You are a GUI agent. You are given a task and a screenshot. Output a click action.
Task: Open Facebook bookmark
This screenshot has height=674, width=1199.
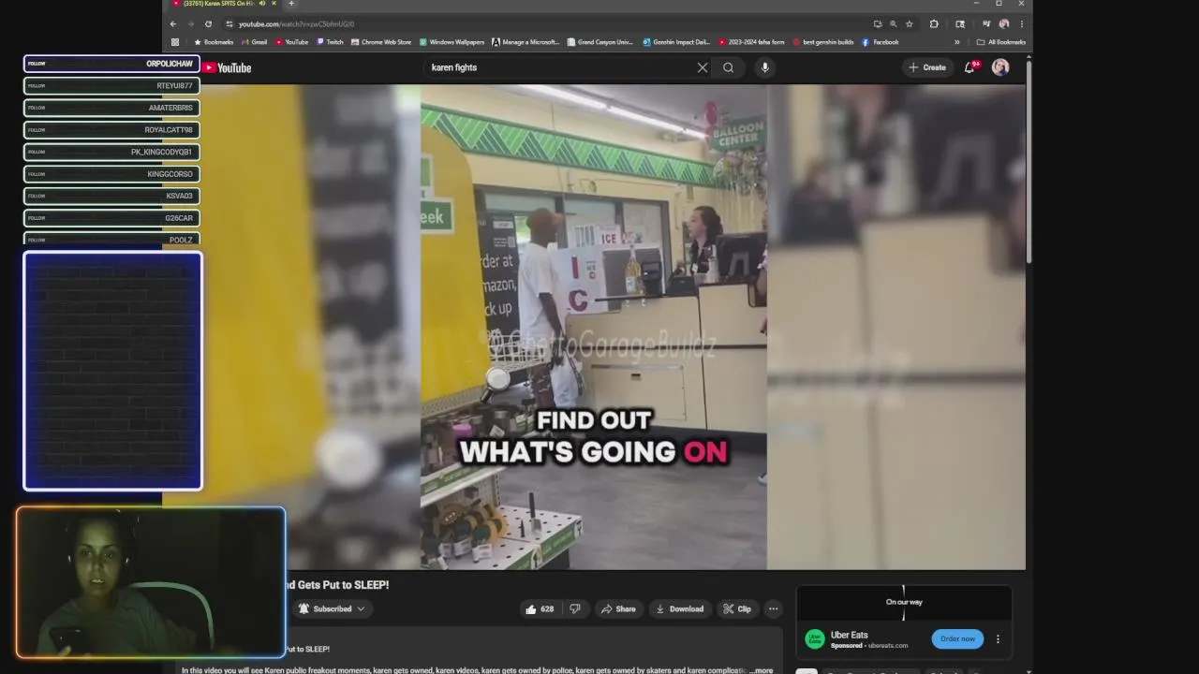click(881, 42)
